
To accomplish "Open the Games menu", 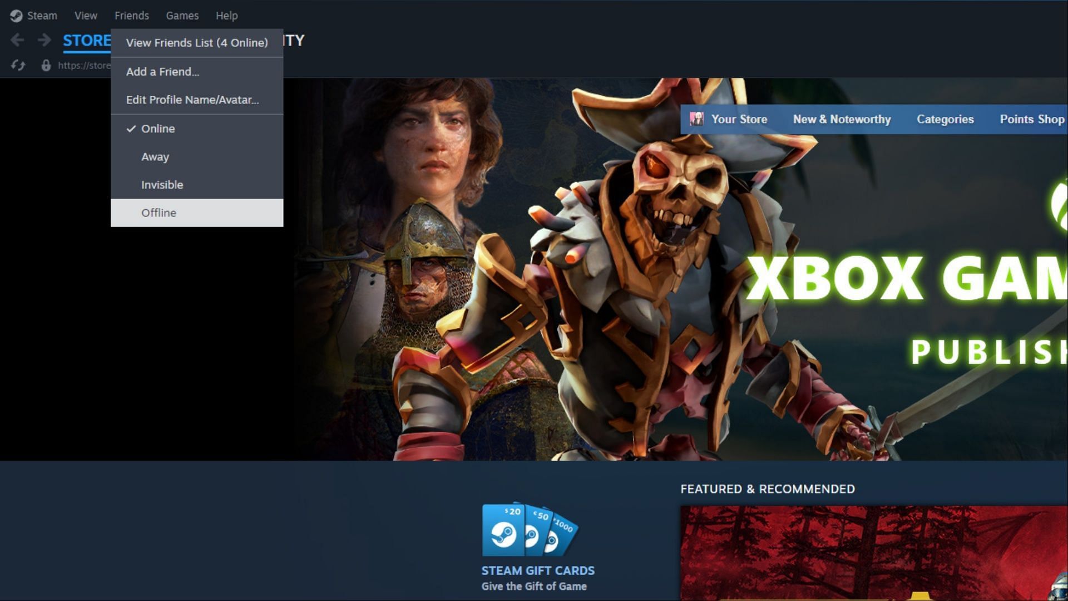I will click(181, 16).
